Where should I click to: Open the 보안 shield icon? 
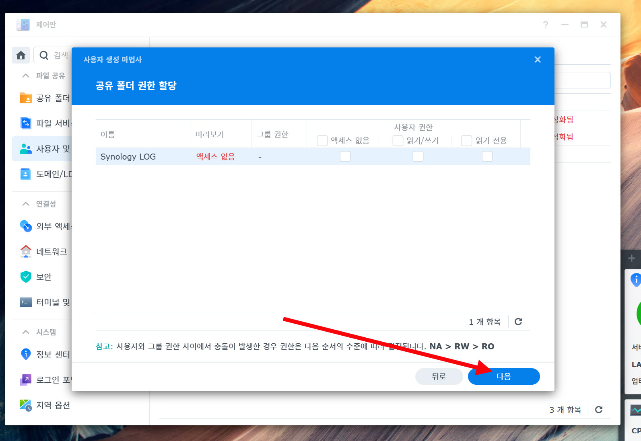tap(26, 277)
